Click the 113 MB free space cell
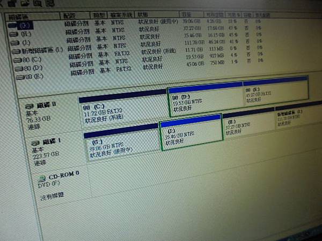This screenshot has width=322, height=241. (x=216, y=49)
